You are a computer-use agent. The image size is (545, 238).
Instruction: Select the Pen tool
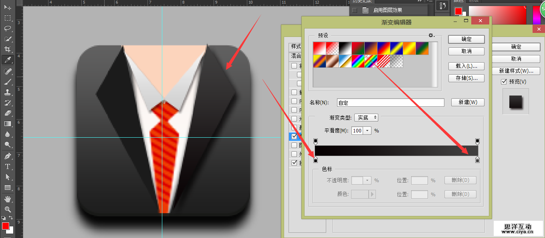pyautogui.click(x=8, y=156)
